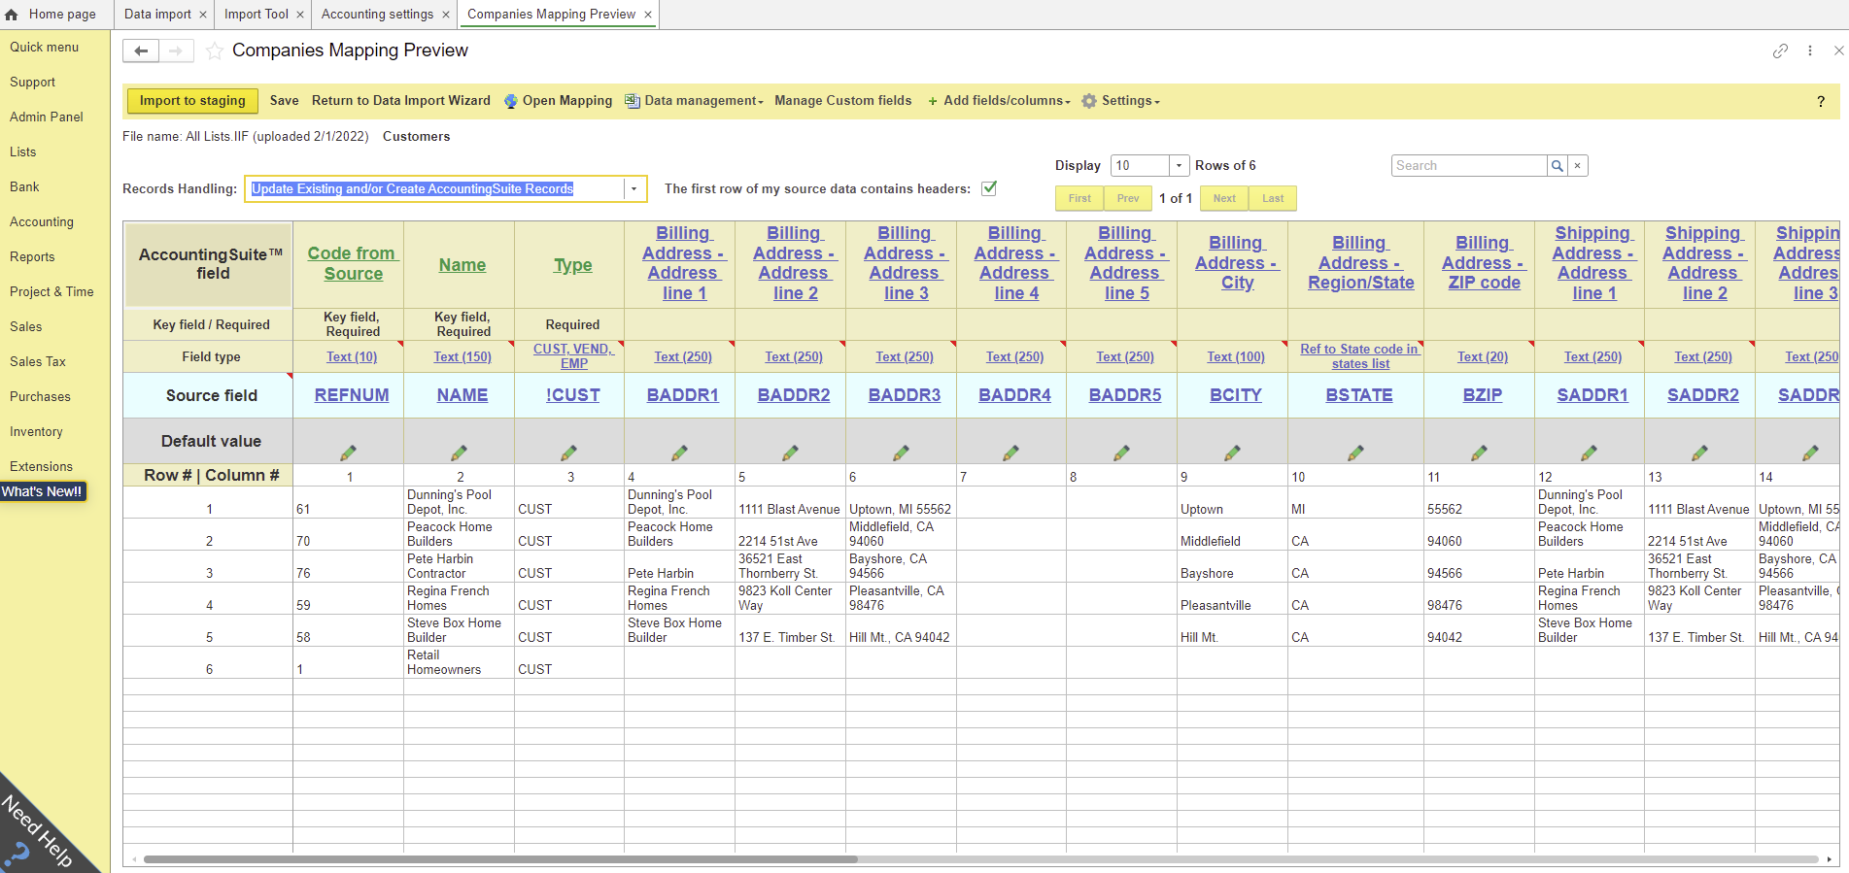Toggle first row contains headers checkbox
The width and height of the screenshot is (1849, 873).
tap(989, 188)
